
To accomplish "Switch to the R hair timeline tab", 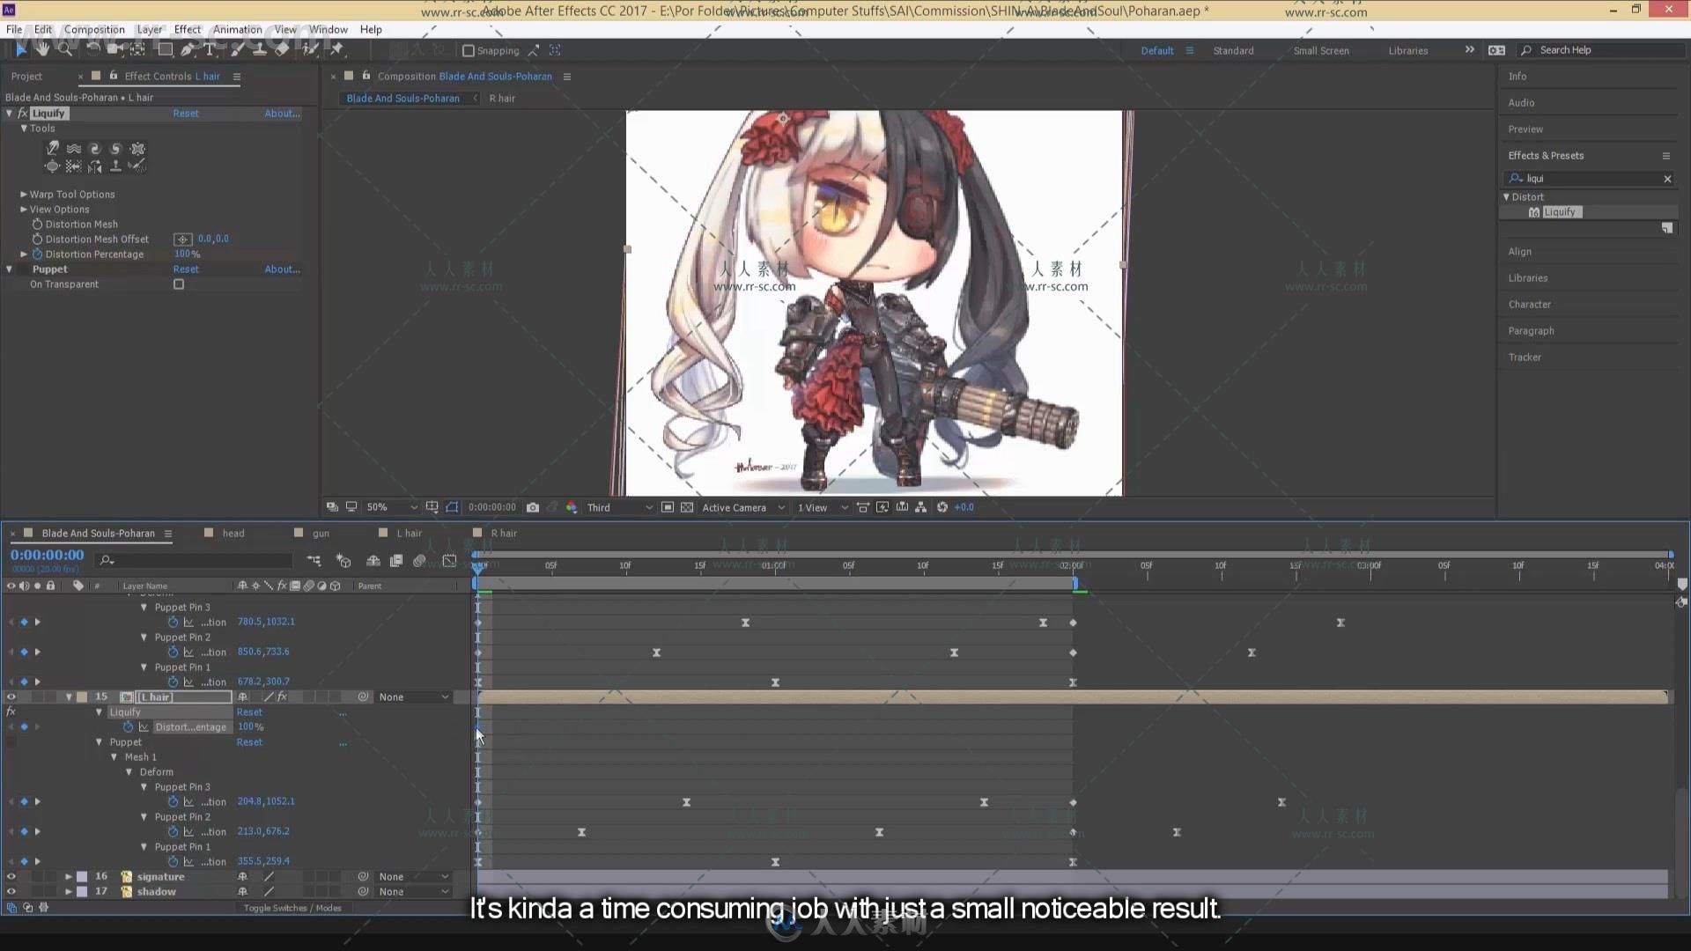I will pos(504,534).
